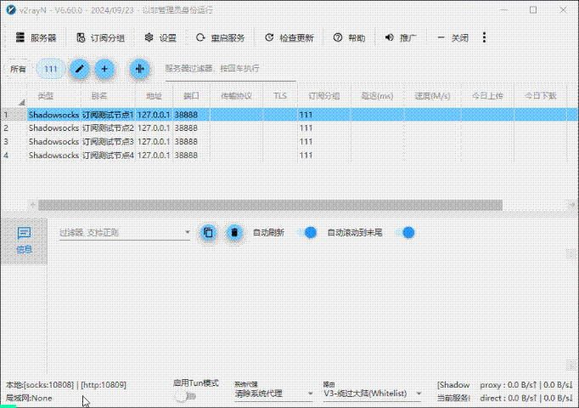Viewport: 579px width, 408px height.
Task: Click the 关闭 toolbar button
Action: point(453,37)
